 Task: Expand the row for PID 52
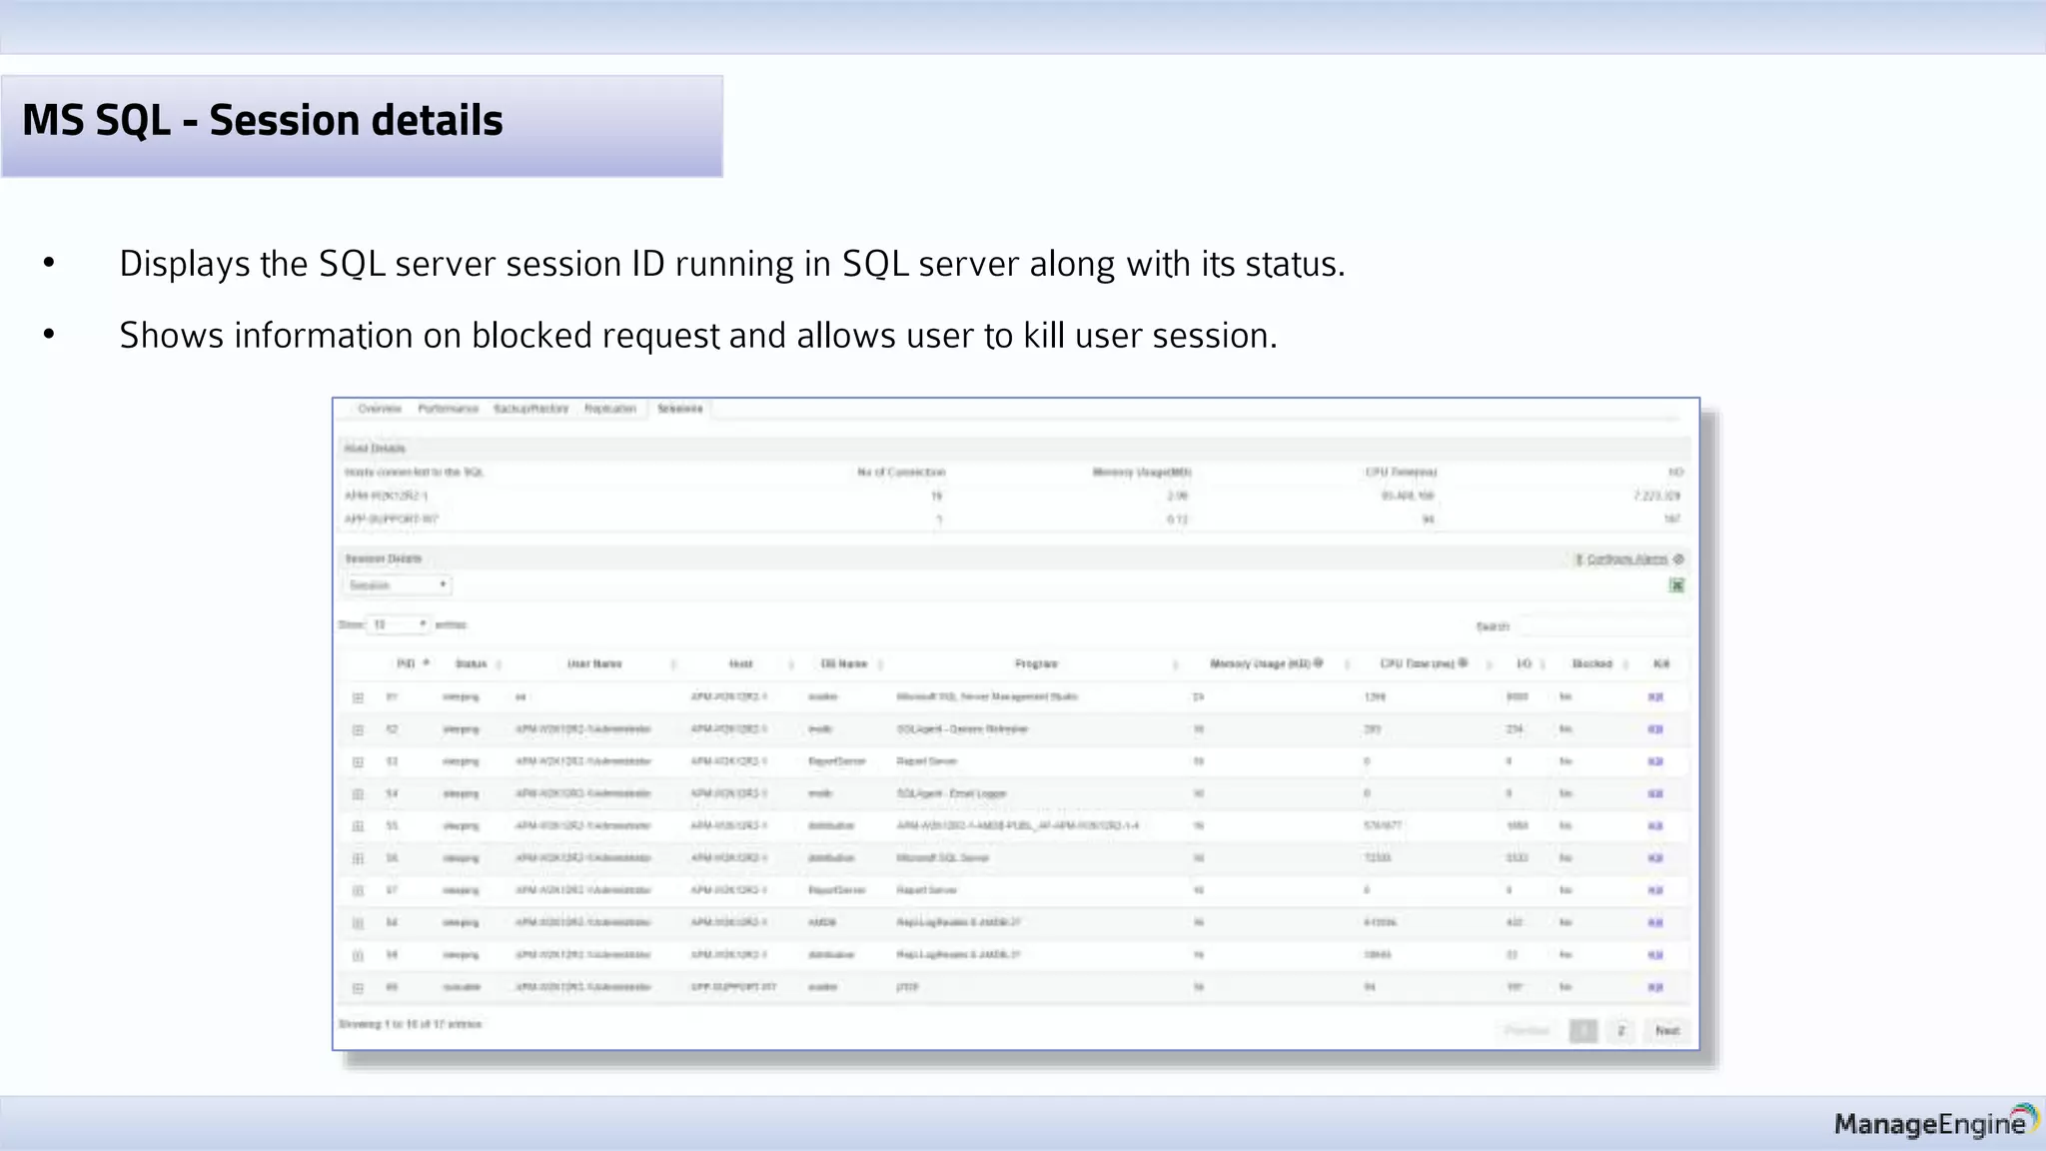[x=358, y=730]
